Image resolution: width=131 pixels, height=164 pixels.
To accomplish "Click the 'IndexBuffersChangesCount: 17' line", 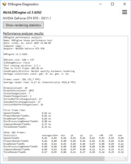I will (22, 102).
